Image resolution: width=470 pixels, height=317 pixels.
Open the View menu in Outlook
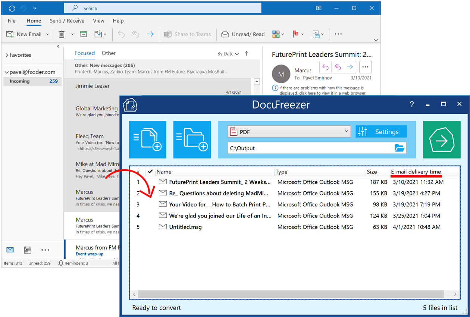click(98, 21)
